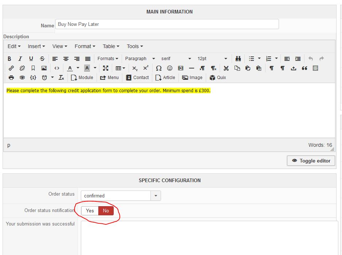
Task: Copy selection icon
Action: point(237,68)
